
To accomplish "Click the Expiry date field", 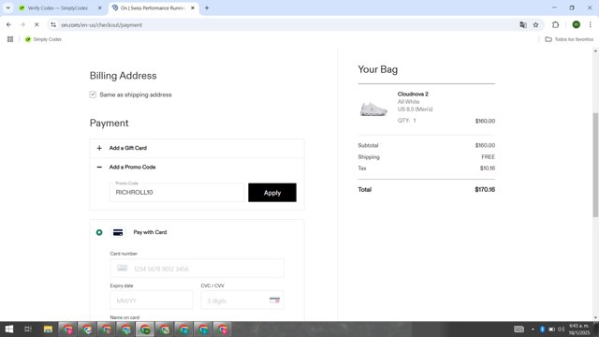I will click(x=152, y=300).
